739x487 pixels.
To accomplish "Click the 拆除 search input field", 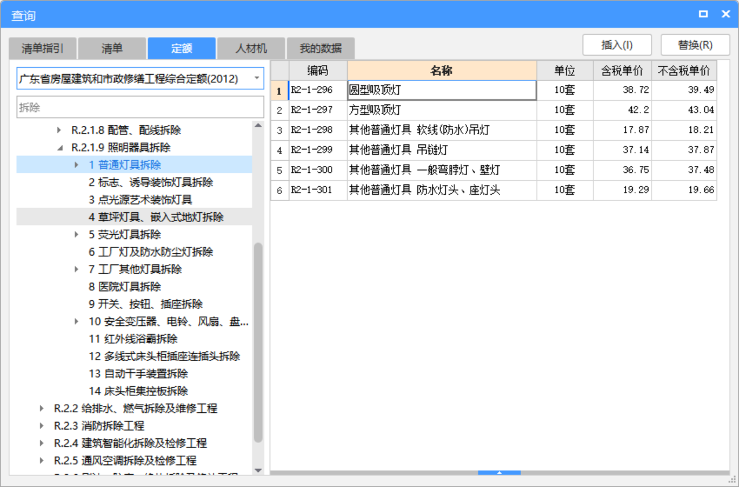I will [140, 107].
